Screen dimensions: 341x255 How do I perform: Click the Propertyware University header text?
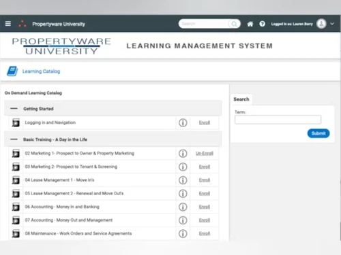pyautogui.click(x=59, y=24)
